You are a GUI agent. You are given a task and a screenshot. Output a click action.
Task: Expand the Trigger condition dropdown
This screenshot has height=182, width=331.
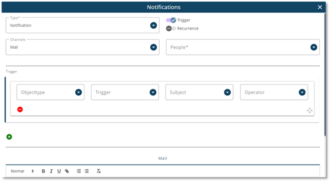pyautogui.click(x=125, y=92)
